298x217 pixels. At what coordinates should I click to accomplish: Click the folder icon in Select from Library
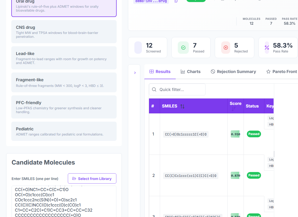click(x=74, y=179)
